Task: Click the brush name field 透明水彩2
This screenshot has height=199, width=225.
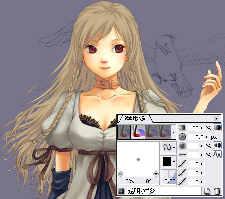Action: pyautogui.click(x=164, y=191)
